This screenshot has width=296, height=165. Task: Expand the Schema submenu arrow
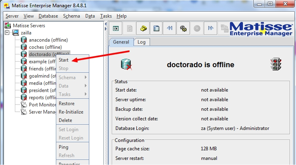tap(86, 77)
